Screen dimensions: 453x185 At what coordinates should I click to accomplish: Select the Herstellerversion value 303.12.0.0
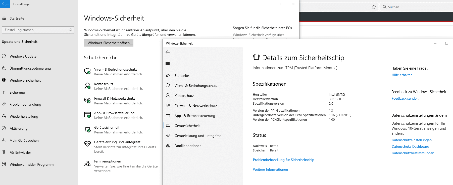[x=336, y=99]
